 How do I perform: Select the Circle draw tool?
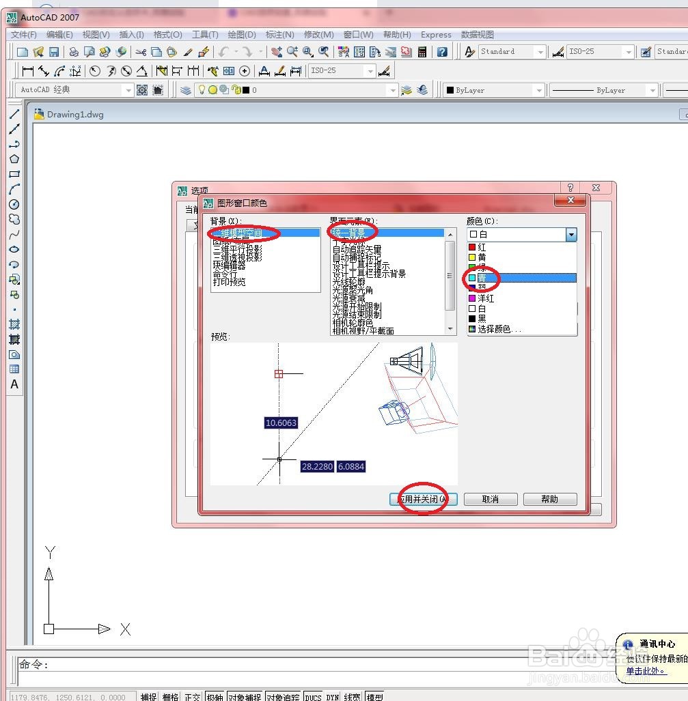click(x=14, y=204)
